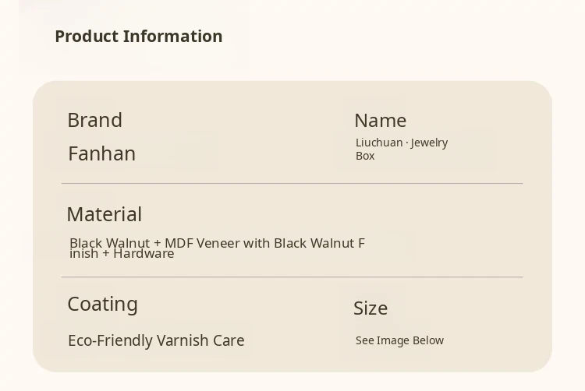Click the divider line below the Brand row
The image size is (585, 391).
point(292,184)
